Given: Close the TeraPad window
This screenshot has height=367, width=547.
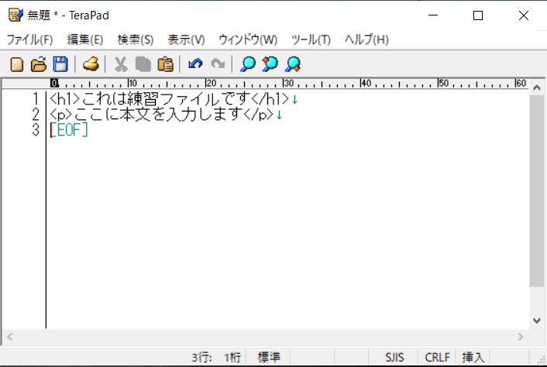Looking at the screenshot, I should [x=523, y=15].
